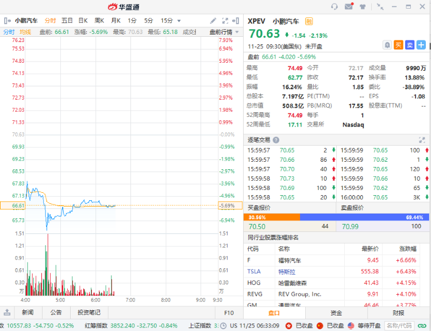The height and width of the screenshot is (331, 431).
Task: Click the orange 30.56% buy ratio bar
Action: click(x=272, y=217)
